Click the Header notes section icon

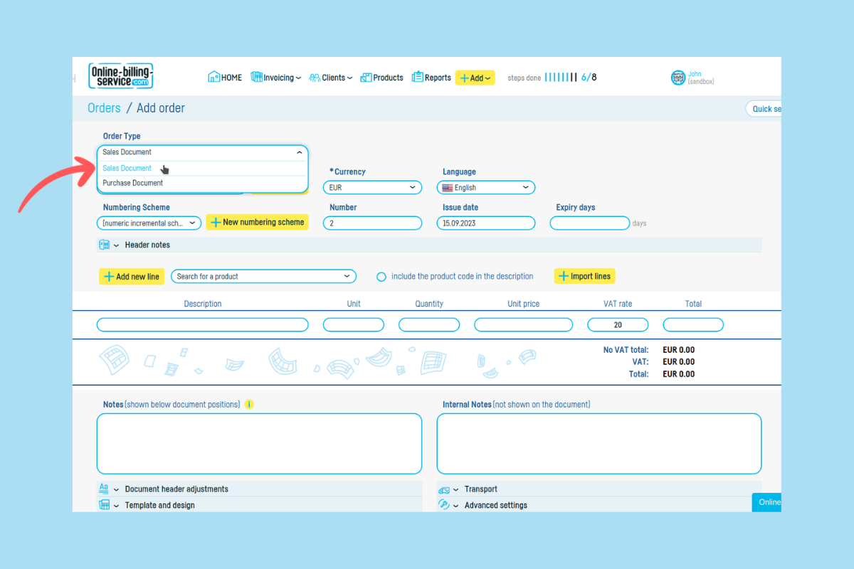coord(104,245)
